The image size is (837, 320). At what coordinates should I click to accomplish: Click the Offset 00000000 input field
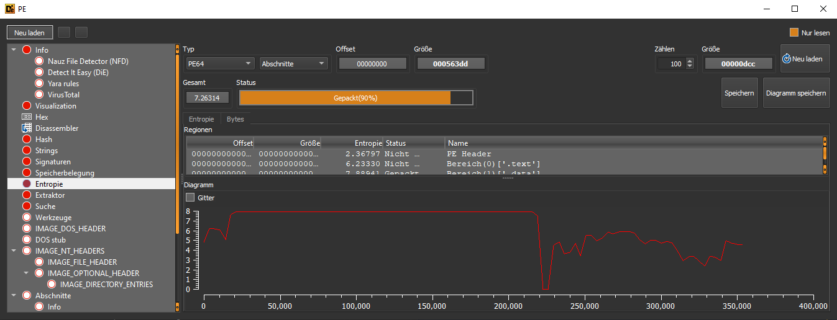coord(372,64)
